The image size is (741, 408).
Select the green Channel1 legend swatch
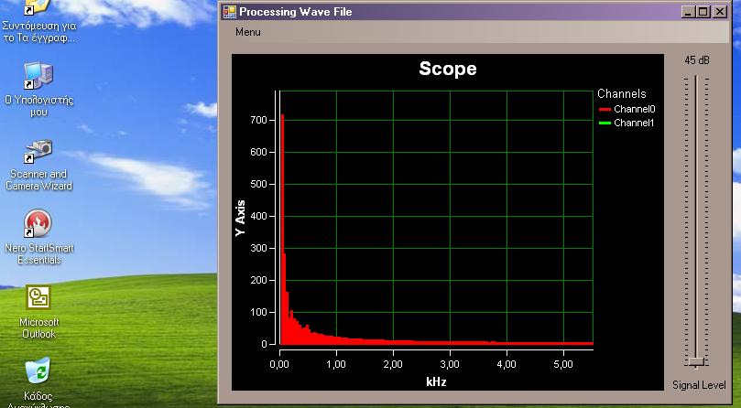605,123
